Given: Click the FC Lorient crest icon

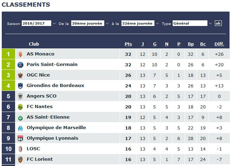Looking at the screenshot, I should click(20, 159).
